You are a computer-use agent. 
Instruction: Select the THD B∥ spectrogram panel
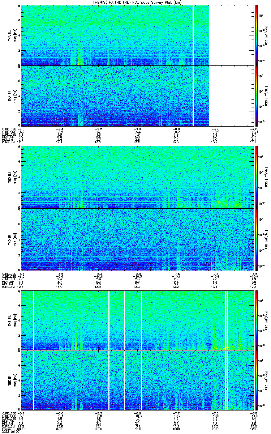tap(137, 239)
